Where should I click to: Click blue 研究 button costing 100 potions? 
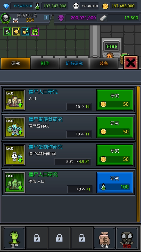click(115, 183)
